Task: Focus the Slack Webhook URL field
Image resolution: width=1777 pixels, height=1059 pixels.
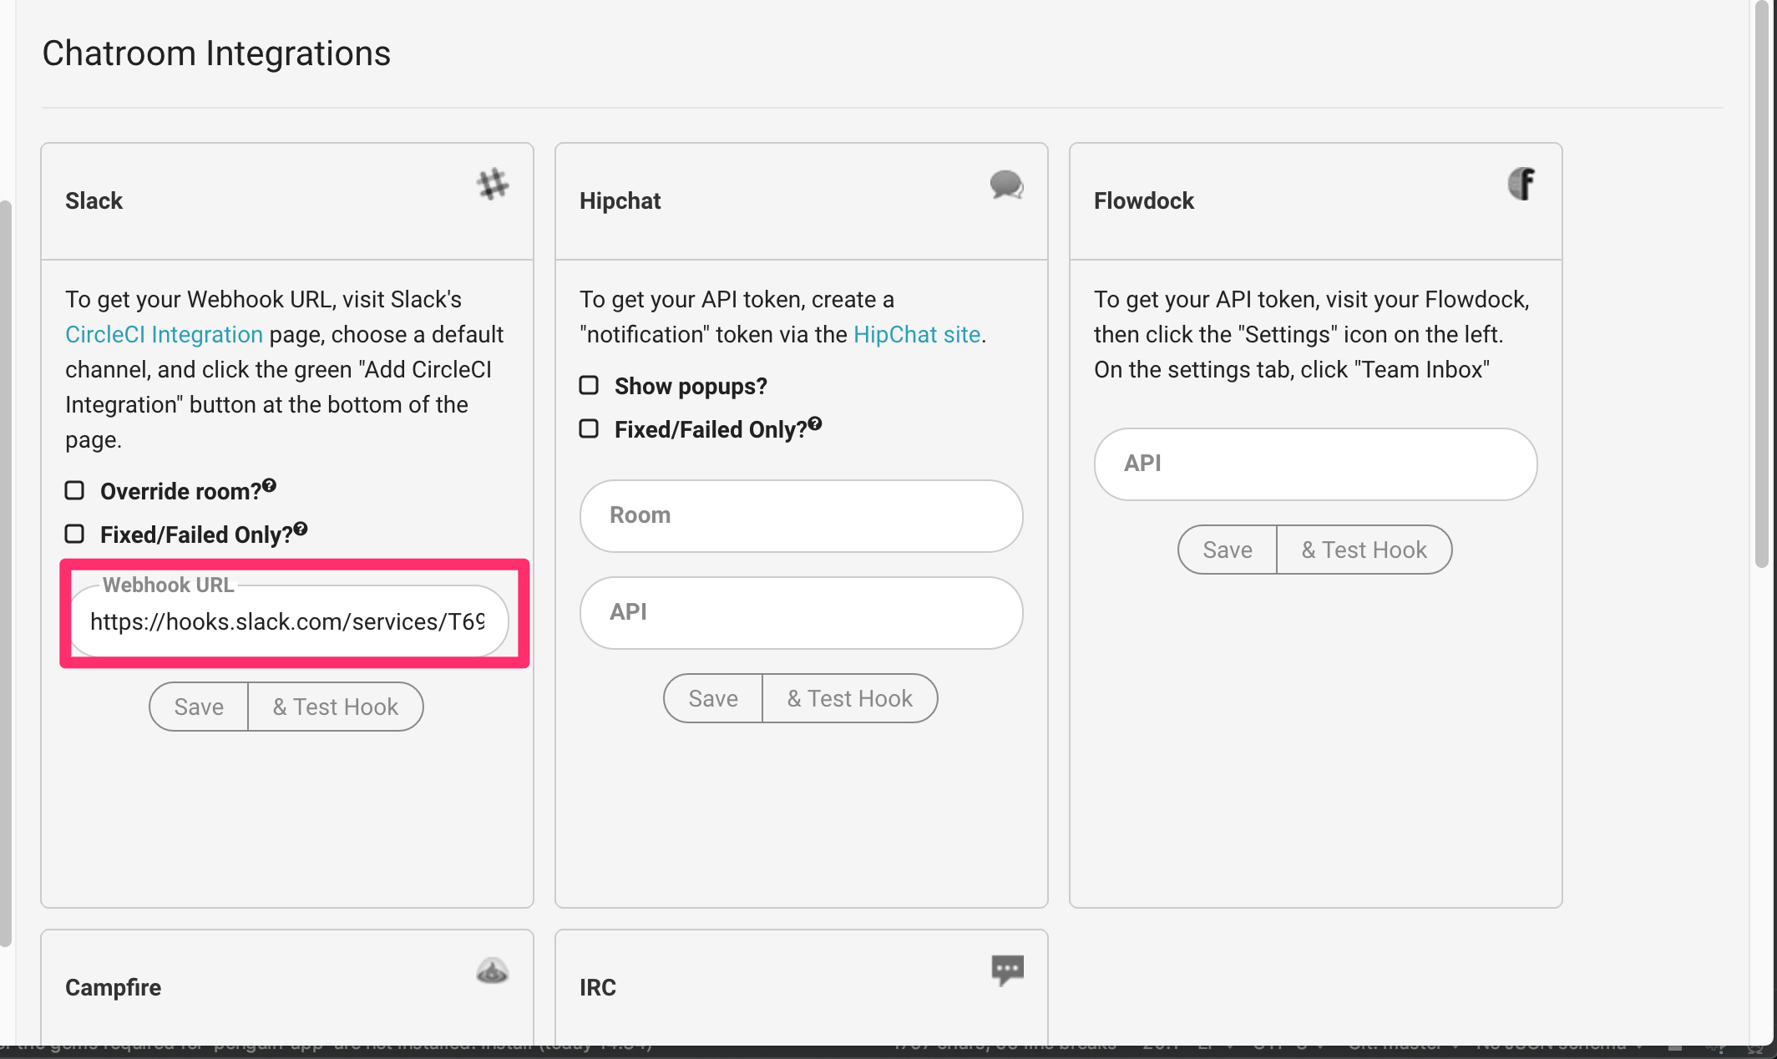Action: (287, 621)
